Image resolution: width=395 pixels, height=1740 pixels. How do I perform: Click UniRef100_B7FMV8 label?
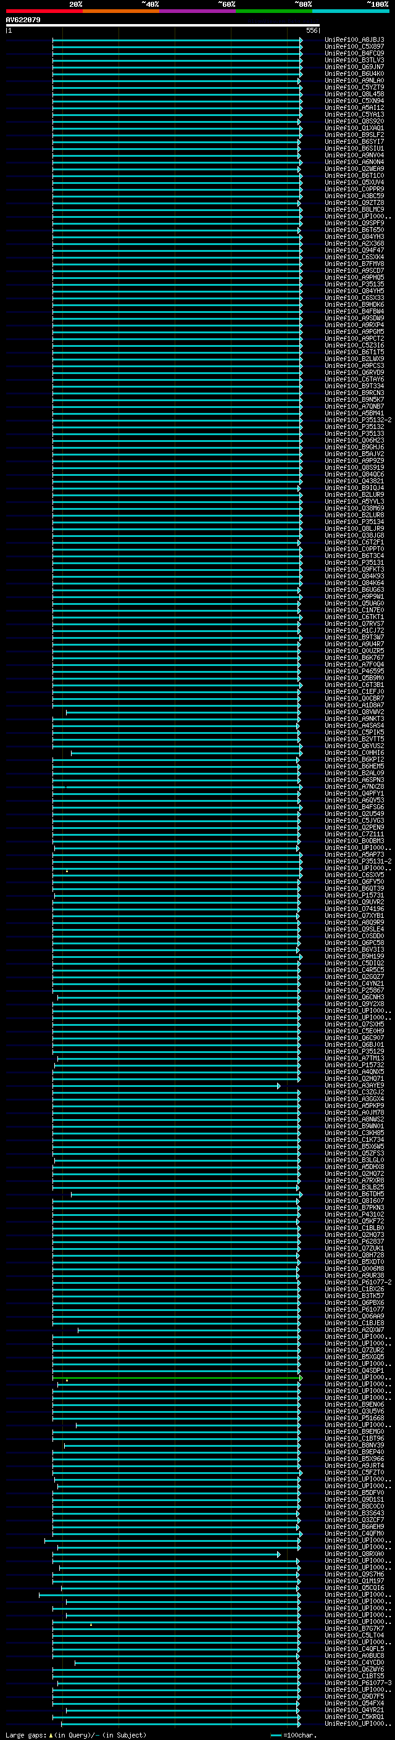(354, 264)
